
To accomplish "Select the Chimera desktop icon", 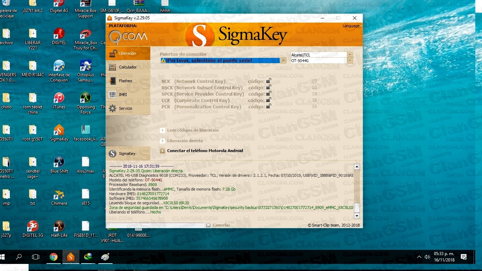I will 59,197.
